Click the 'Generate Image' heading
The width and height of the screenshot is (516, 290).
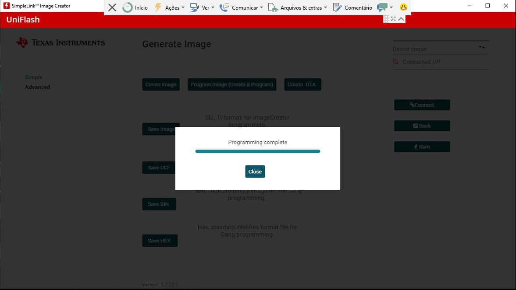click(x=177, y=44)
